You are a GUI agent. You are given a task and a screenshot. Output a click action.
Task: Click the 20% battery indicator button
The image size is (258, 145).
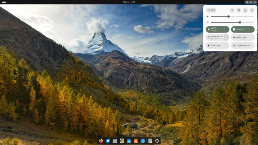click(211, 10)
